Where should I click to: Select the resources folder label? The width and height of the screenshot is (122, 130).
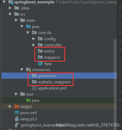41,70
